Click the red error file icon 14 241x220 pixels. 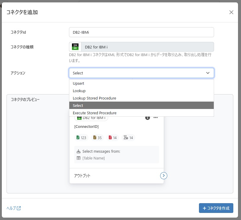tap(110, 138)
